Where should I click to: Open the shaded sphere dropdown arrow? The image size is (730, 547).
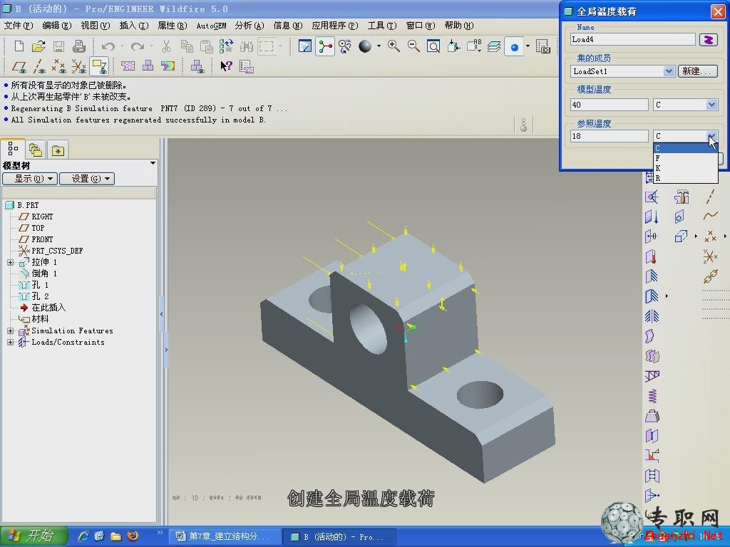coord(379,46)
